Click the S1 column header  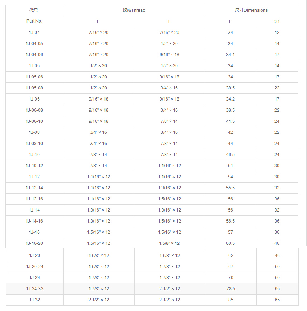pyautogui.click(x=277, y=21)
